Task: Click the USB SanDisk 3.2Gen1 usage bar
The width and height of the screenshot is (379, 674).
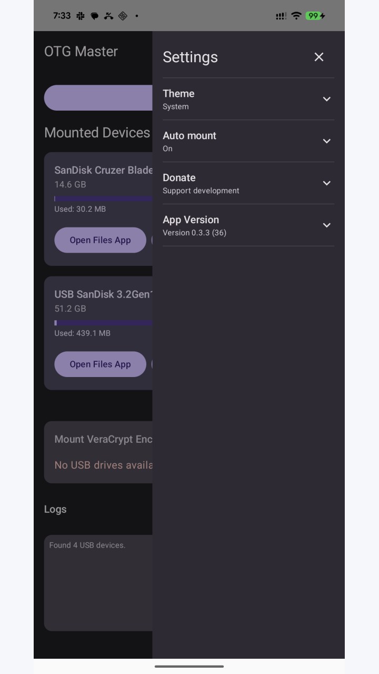Action: click(103, 323)
